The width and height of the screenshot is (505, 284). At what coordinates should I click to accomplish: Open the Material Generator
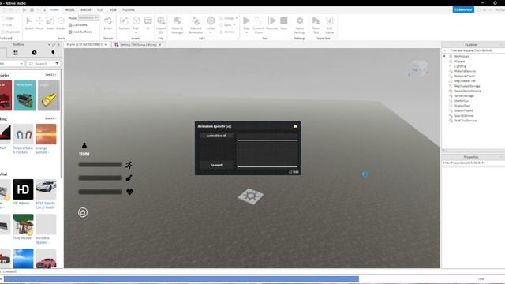pos(196,24)
